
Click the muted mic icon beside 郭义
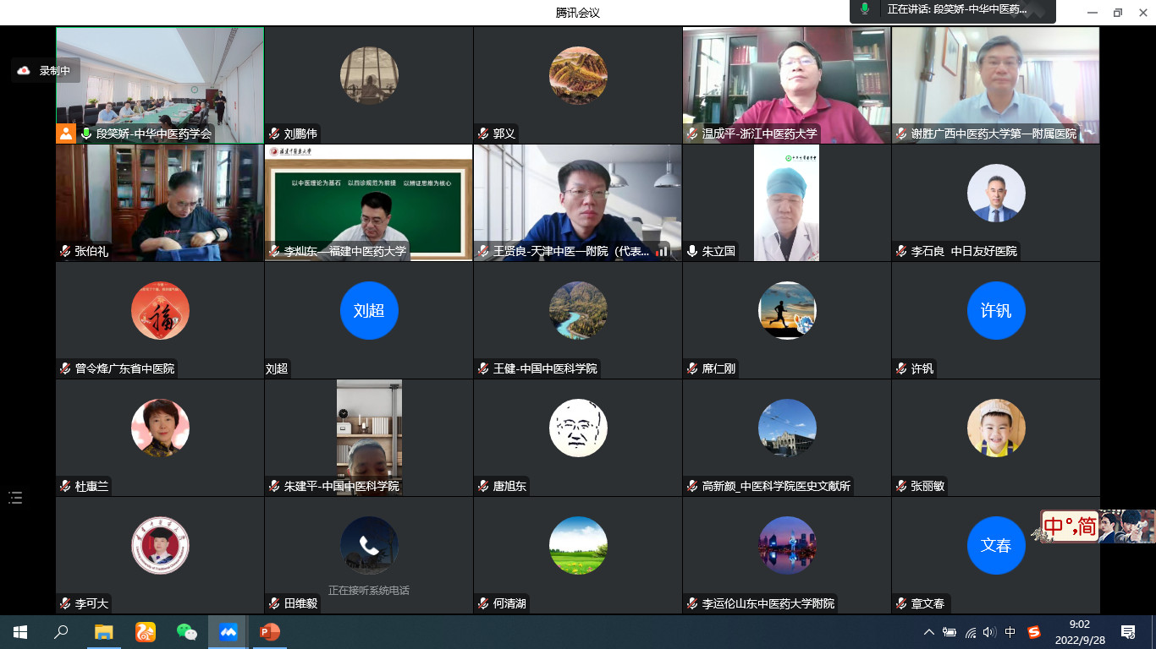pos(483,134)
